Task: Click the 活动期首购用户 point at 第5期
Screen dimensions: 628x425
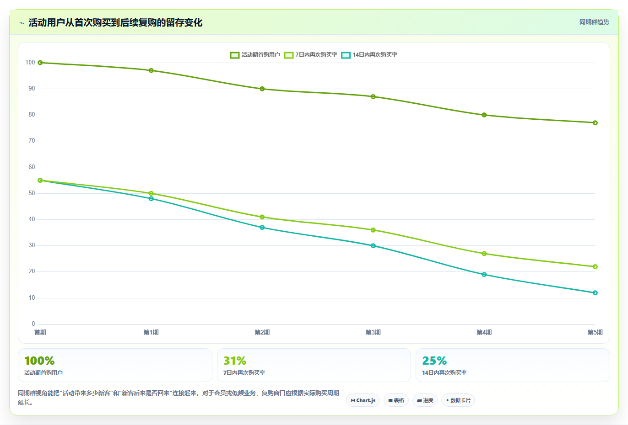Action: pos(595,122)
